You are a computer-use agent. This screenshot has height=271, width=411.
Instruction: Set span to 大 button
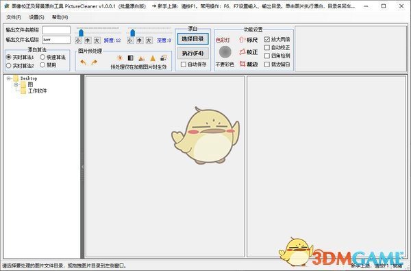97,40
